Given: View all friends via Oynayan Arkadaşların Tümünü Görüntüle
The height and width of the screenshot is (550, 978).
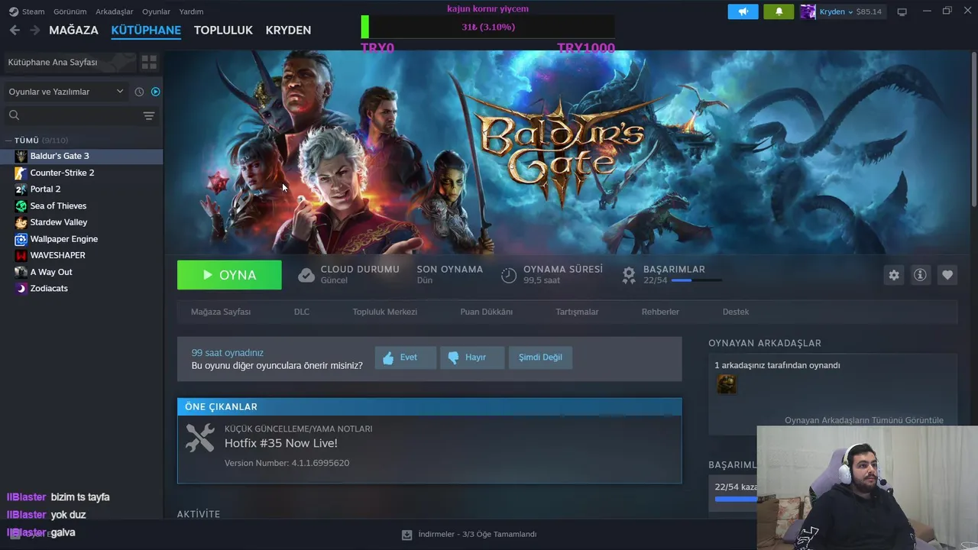Looking at the screenshot, I should (x=864, y=420).
